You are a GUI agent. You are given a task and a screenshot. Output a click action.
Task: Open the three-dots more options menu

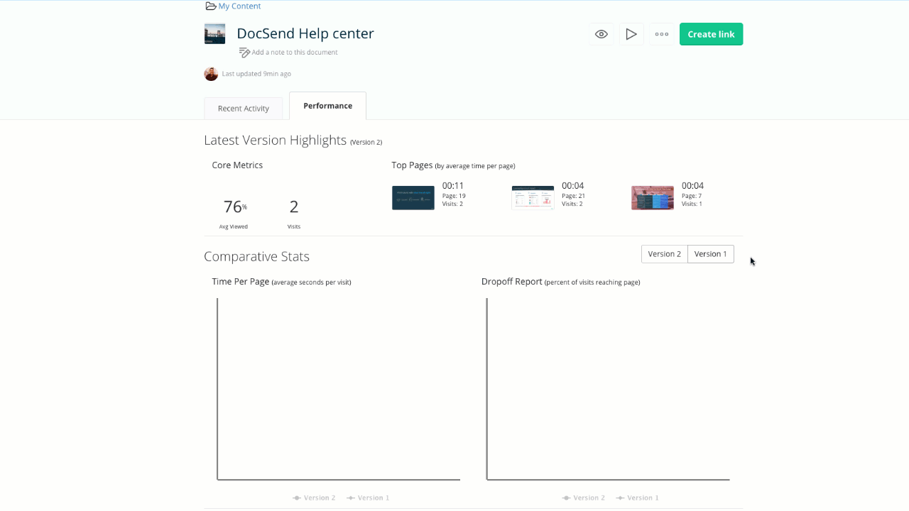point(662,34)
